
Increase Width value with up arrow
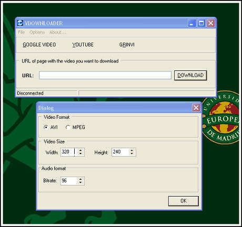point(80,150)
